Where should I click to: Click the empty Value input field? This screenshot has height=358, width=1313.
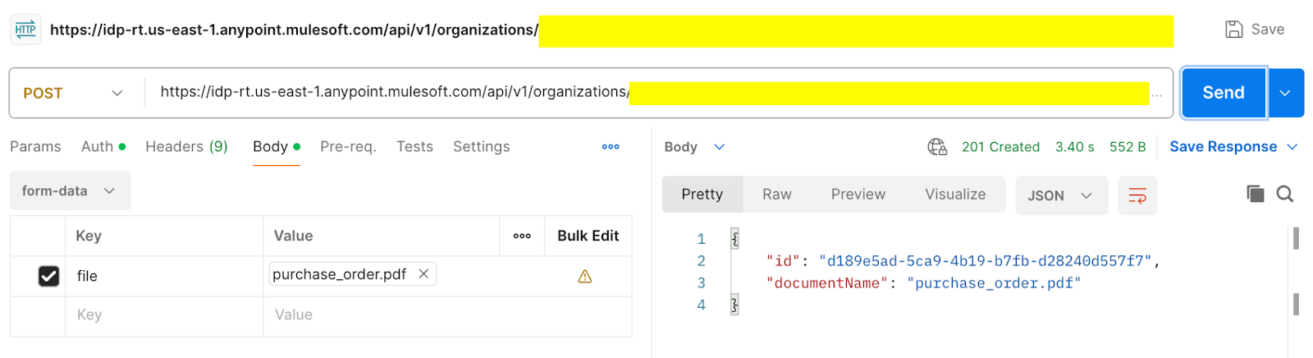tap(447, 315)
